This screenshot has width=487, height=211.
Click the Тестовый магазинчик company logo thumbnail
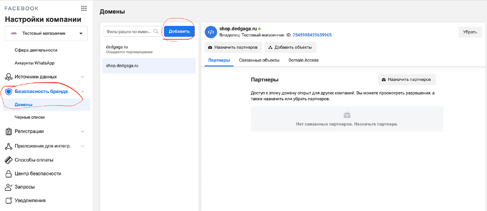(x=13, y=34)
